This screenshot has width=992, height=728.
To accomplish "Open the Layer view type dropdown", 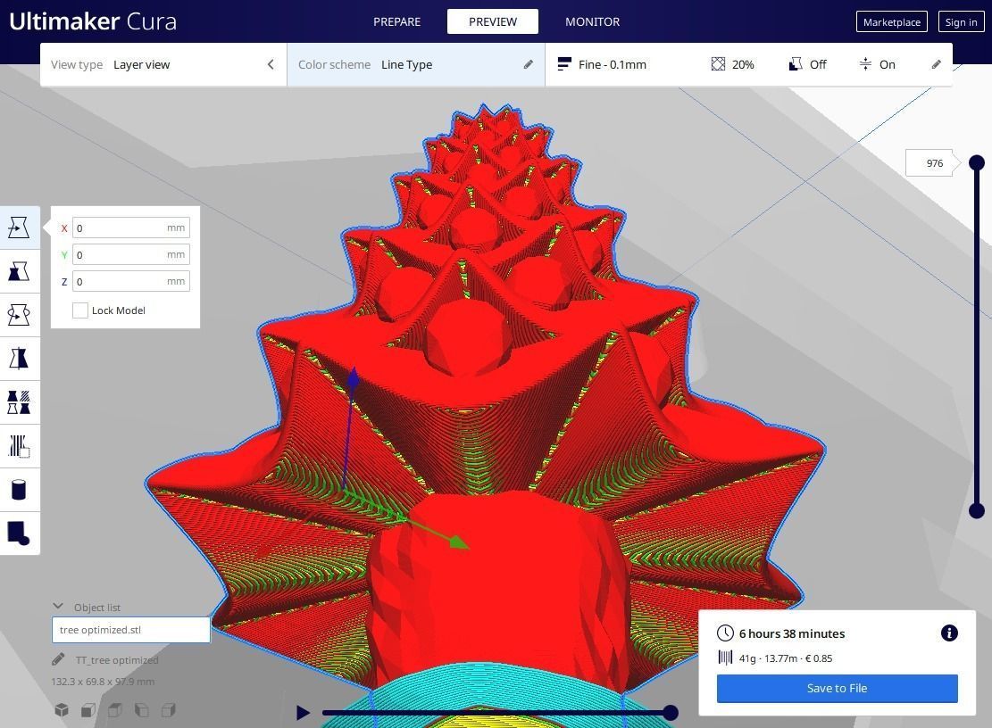I will [x=163, y=64].
